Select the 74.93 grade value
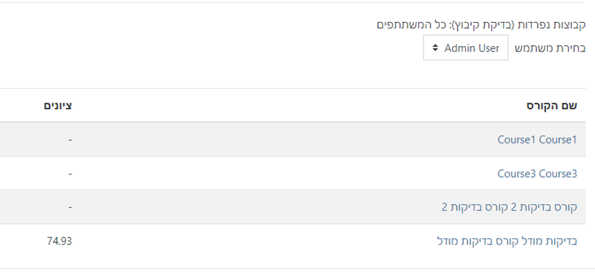The image size is (595, 276). click(x=58, y=241)
